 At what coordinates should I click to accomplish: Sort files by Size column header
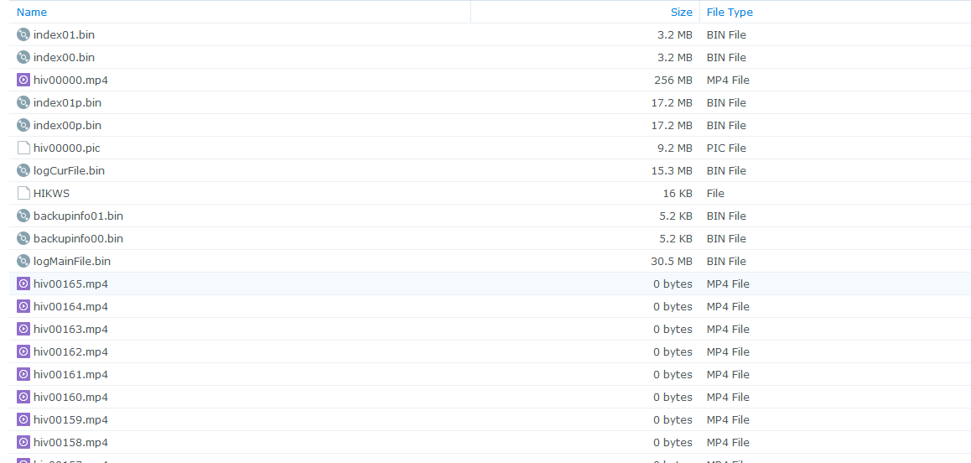681,13
